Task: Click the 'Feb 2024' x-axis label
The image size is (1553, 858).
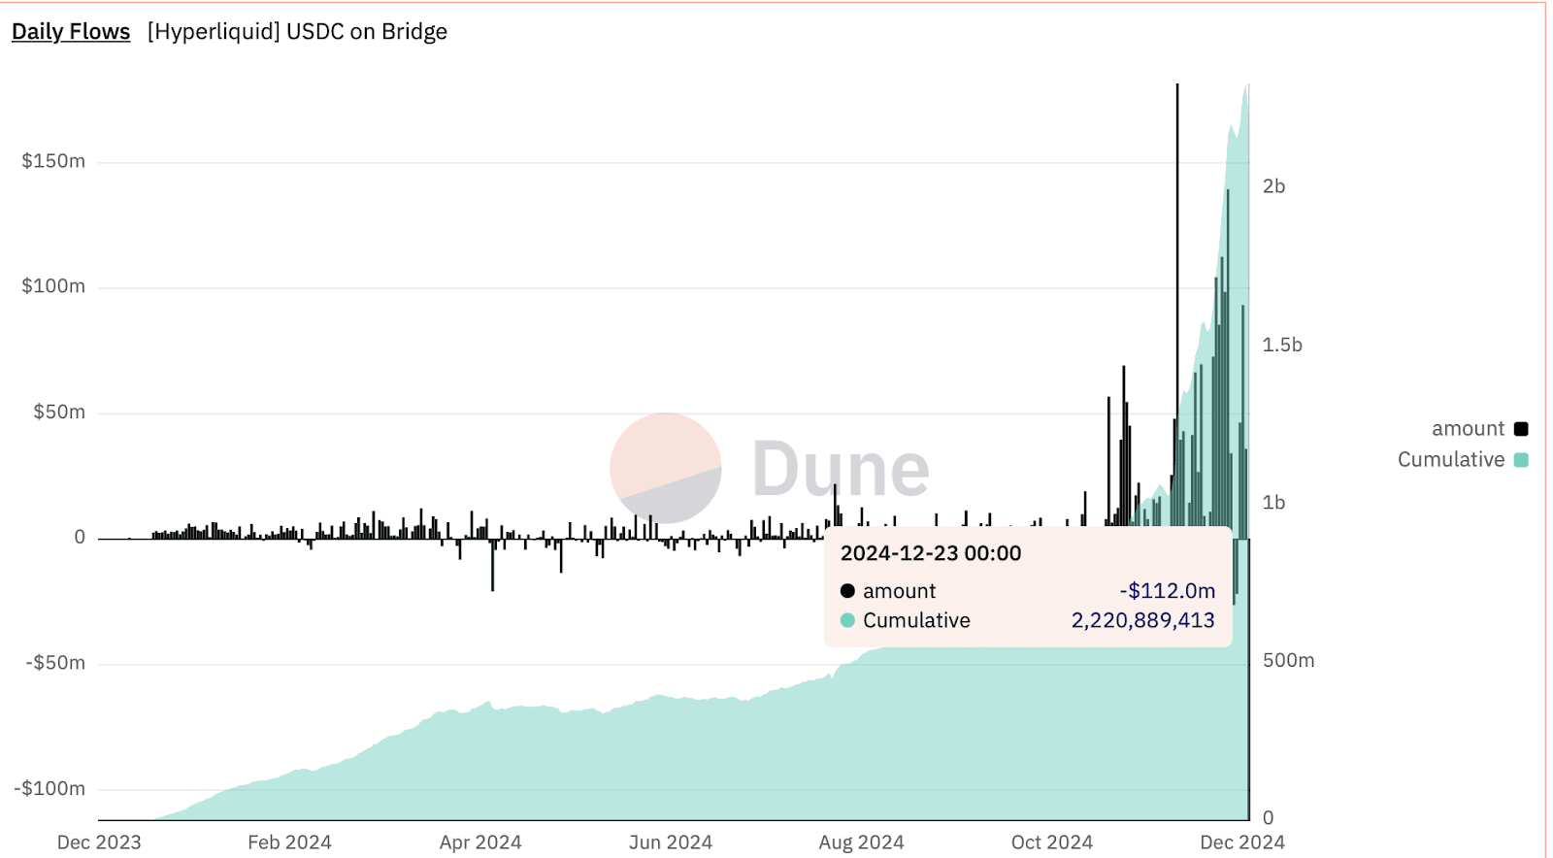Action: click(x=289, y=842)
